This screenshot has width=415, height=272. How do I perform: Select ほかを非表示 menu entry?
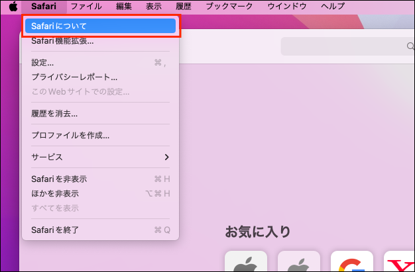tap(101, 193)
